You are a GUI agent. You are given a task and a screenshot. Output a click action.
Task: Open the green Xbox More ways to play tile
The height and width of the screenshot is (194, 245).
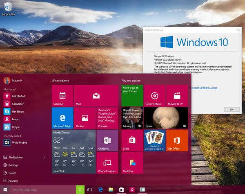[x=132, y=96]
